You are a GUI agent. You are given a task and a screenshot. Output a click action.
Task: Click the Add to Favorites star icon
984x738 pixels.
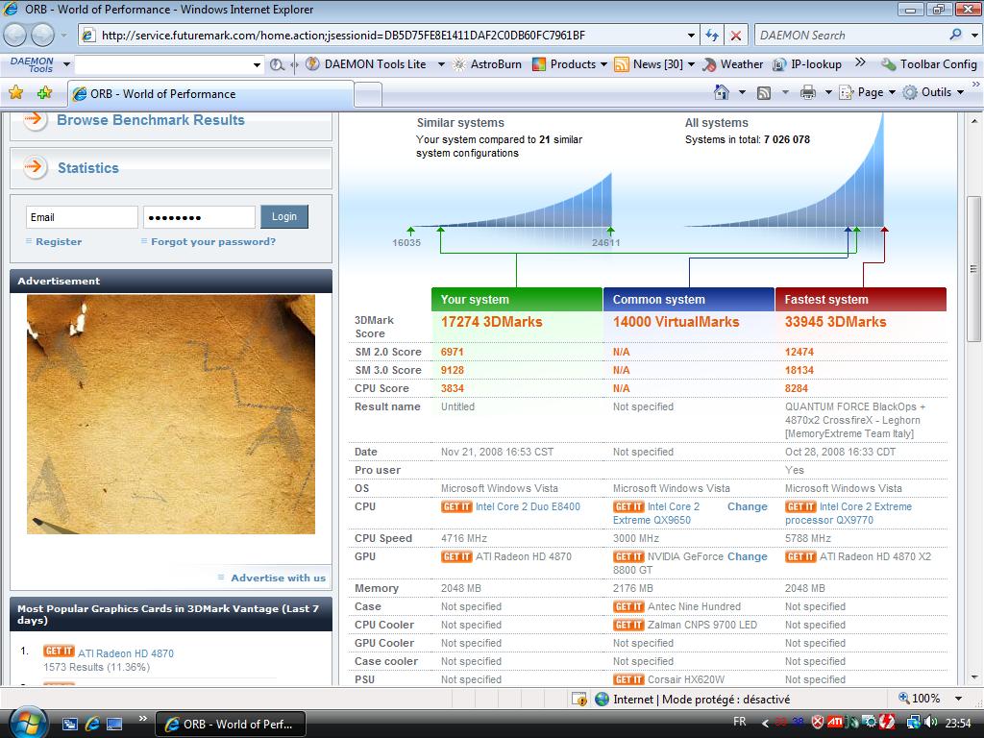click(44, 93)
